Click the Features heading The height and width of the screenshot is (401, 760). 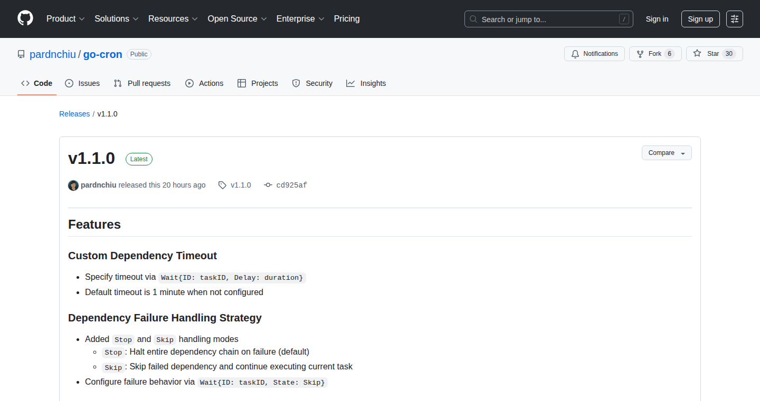(x=94, y=224)
